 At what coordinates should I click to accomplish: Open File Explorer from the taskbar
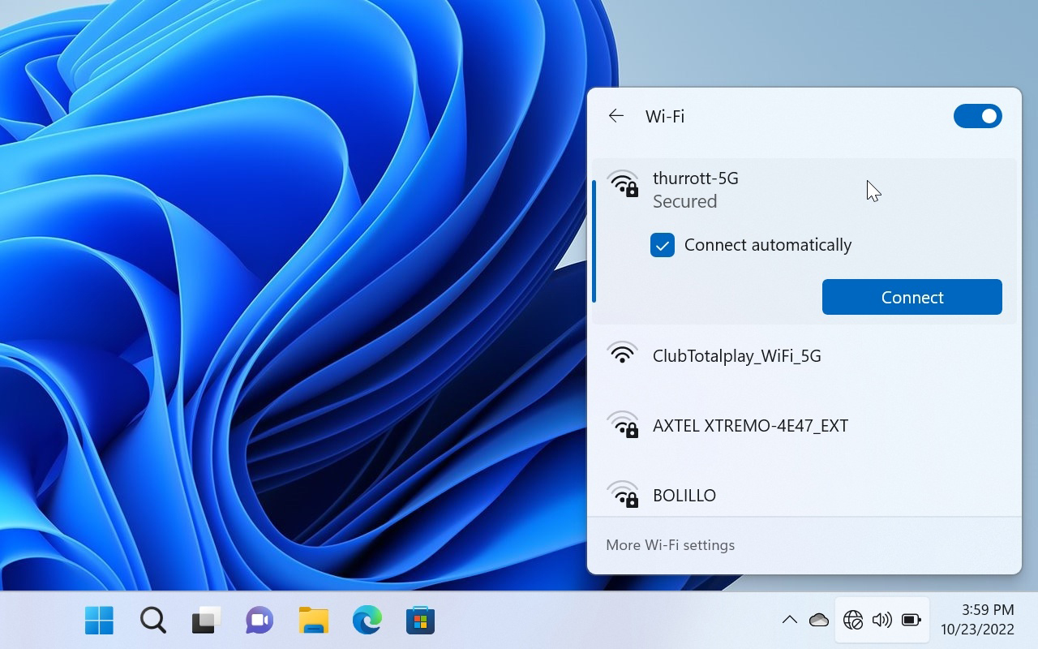click(313, 621)
